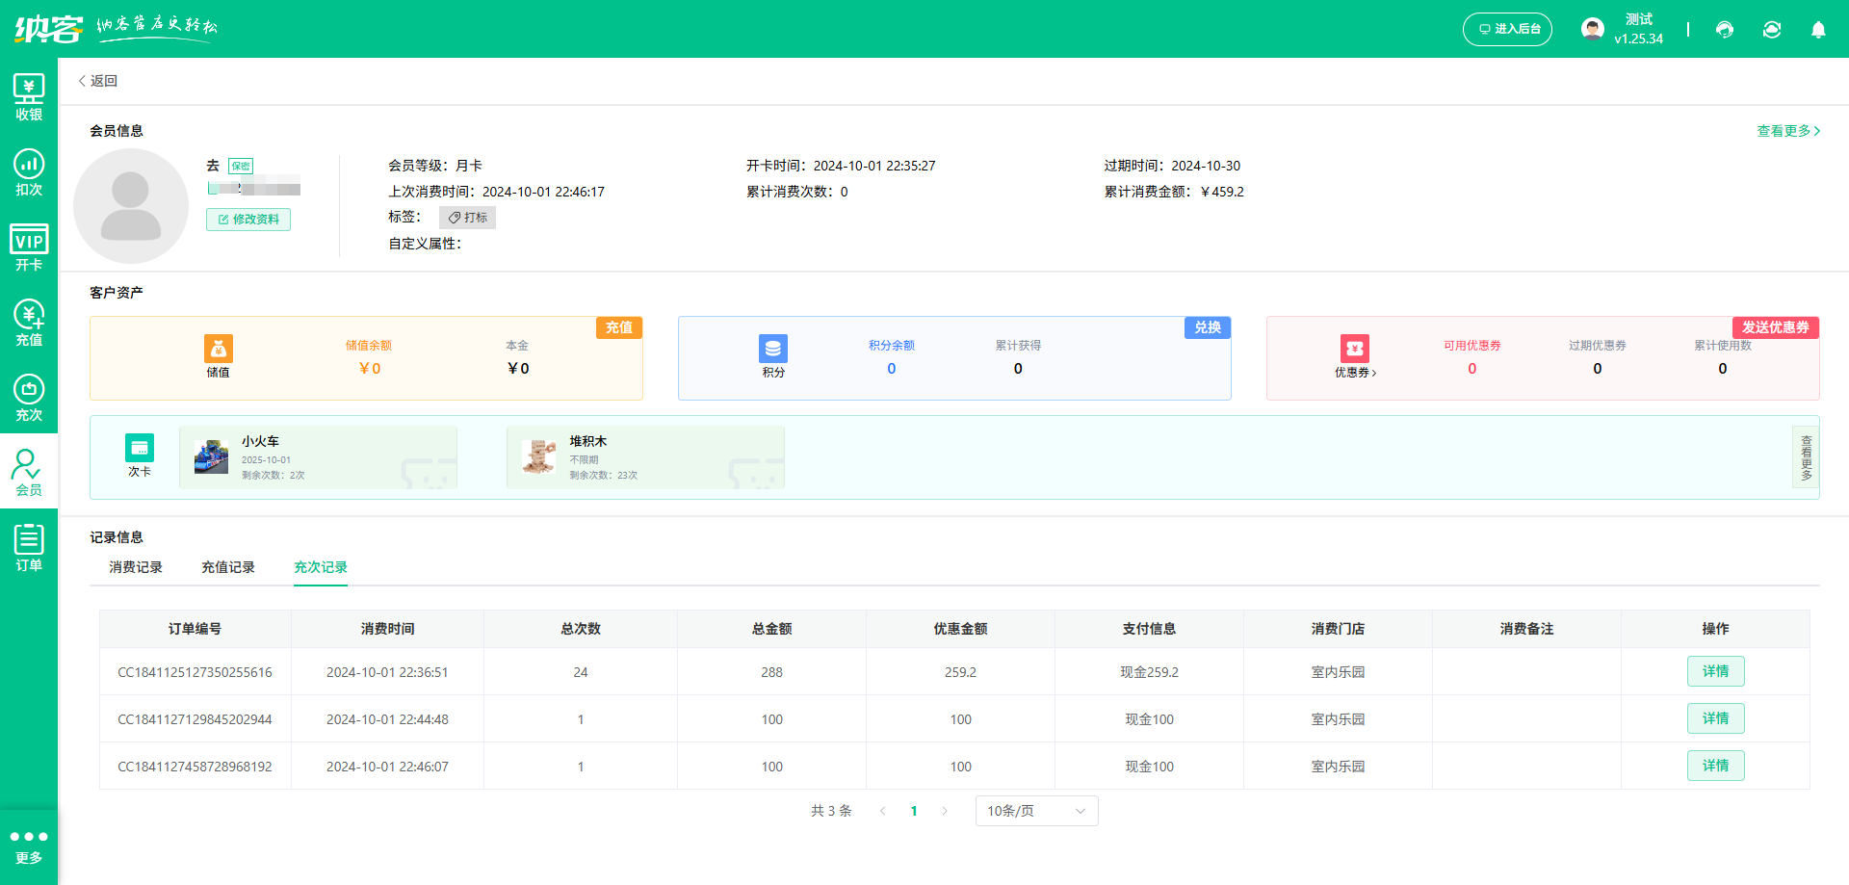Image resolution: width=1849 pixels, height=885 pixels.
Task: Toggle the 保密 privacy tag on member name
Action: coord(240,166)
